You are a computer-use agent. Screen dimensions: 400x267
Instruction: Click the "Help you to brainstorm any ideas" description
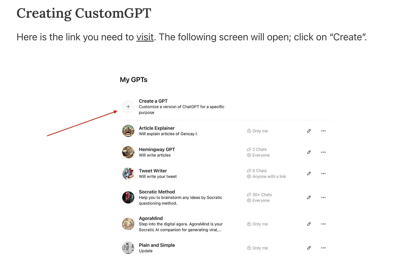[180, 200]
